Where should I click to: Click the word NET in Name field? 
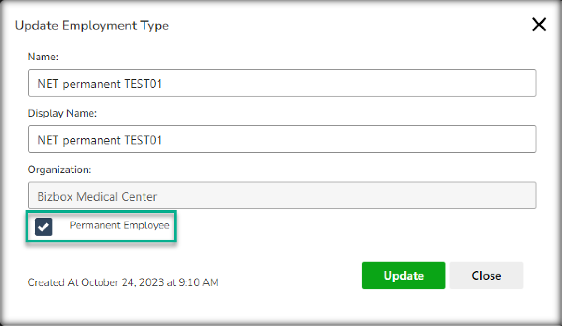tap(48, 84)
